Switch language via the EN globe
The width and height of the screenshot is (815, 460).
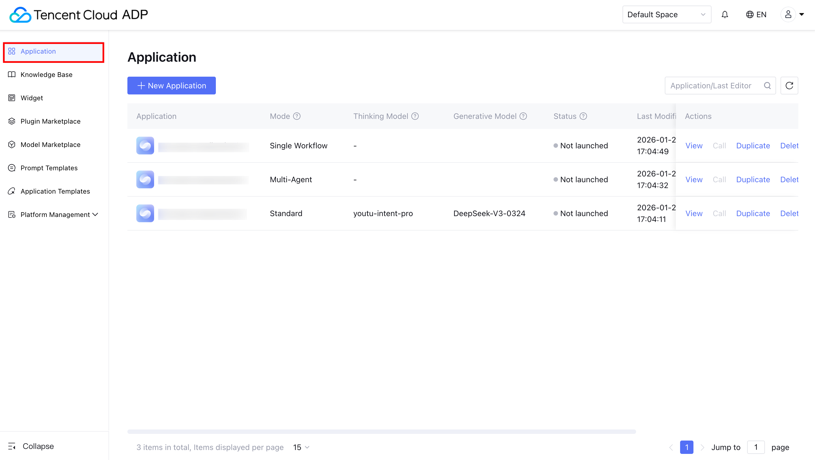click(756, 14)
